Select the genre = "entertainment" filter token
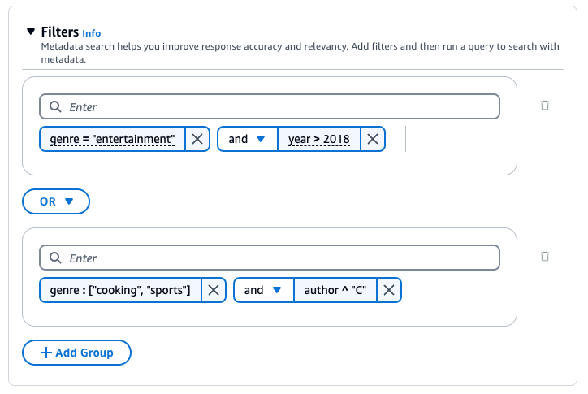Viewport: 588px width, 394px height. click(x=112, y=139)
